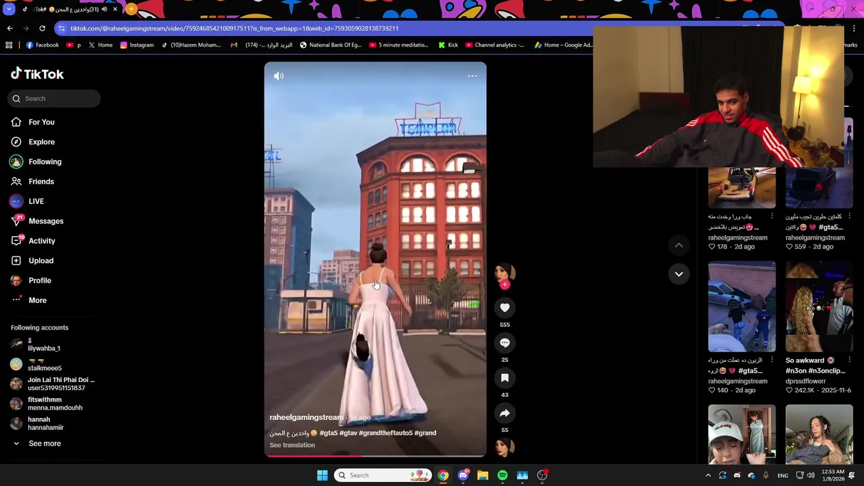Image resolution: width=864 pixels, height=486 pixels.
Task: Open Kick bookmark
Action: (x=448, y=45)
